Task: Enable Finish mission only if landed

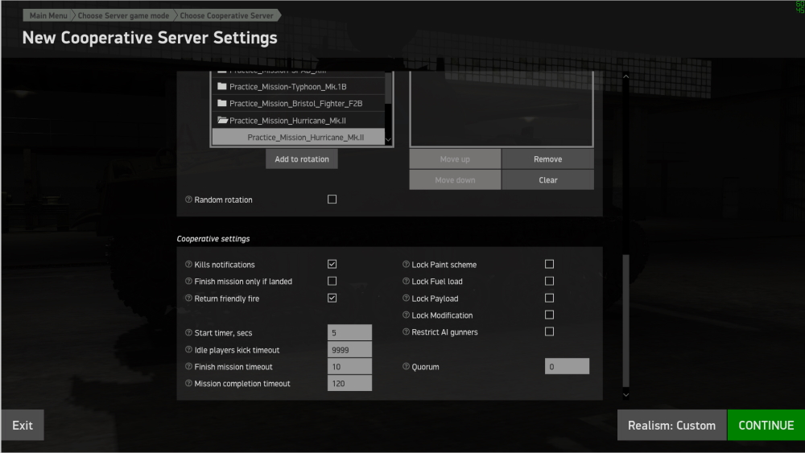Action: 332,281
